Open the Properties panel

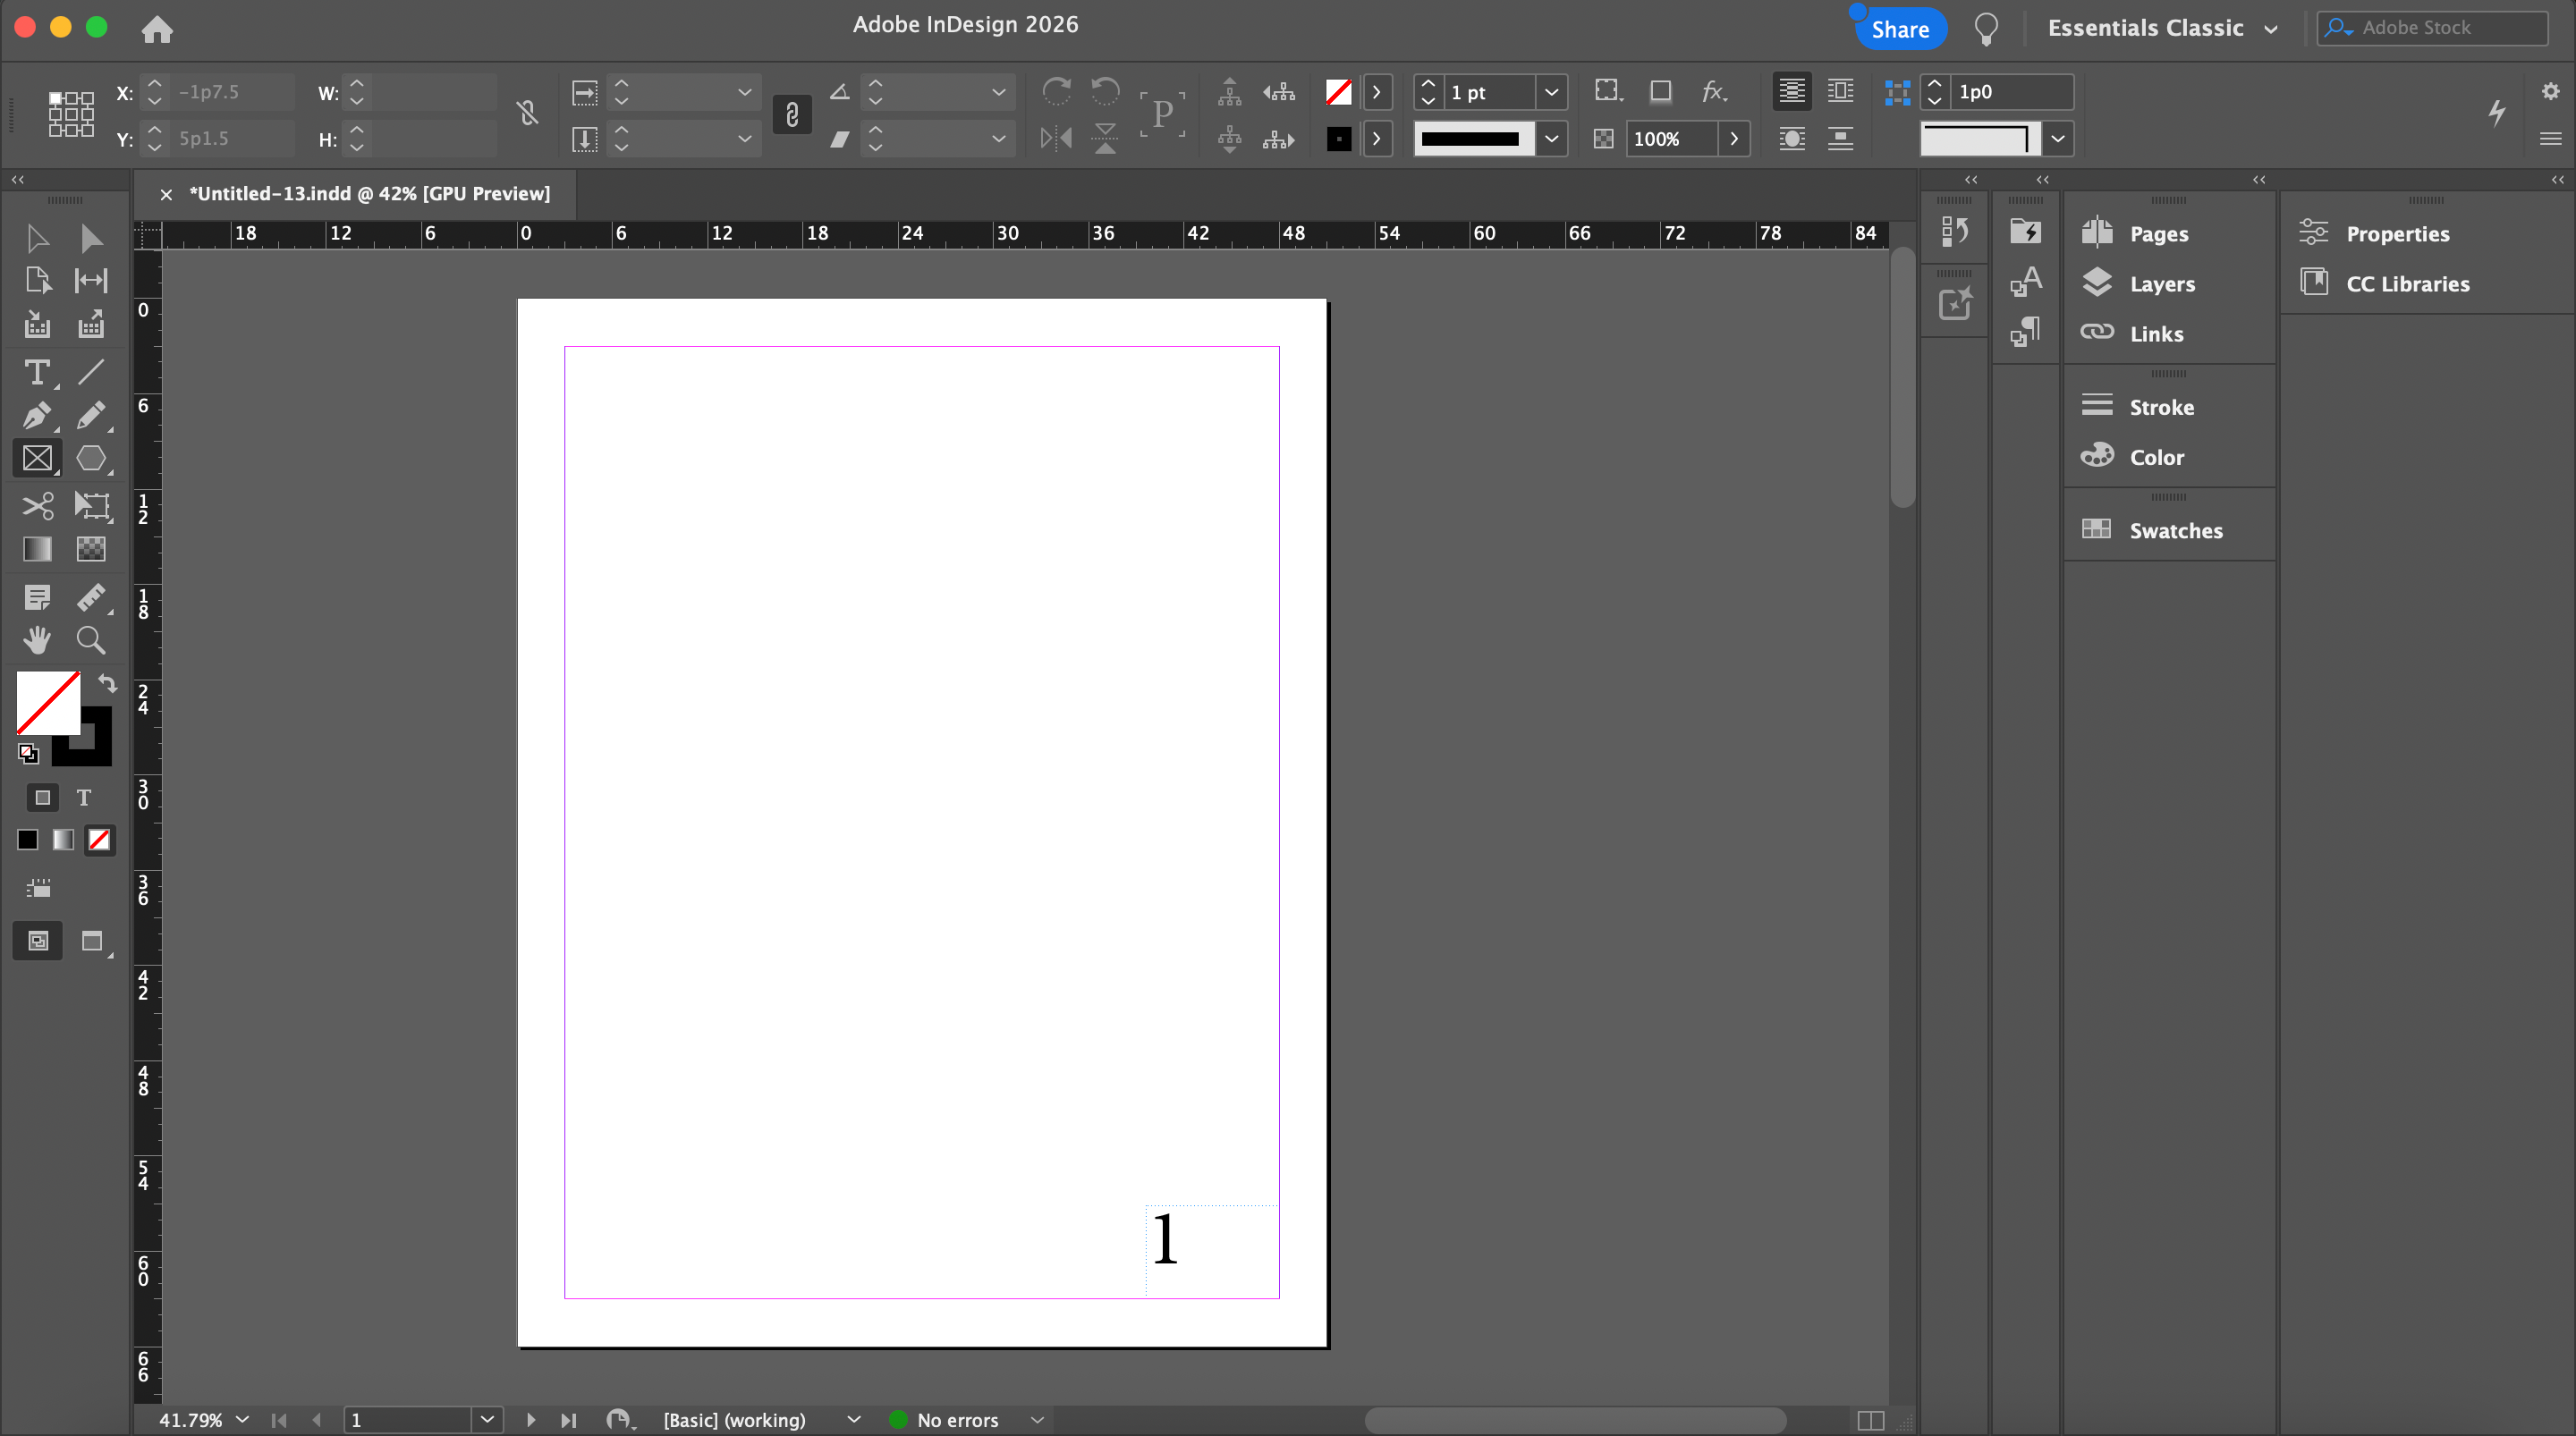pos(2396,234)
